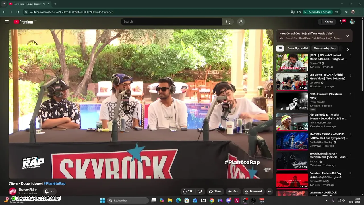This screenshot has width=364, height=205.
Task: Open the AfricanMusicFestival channel name
Action: 320,122
